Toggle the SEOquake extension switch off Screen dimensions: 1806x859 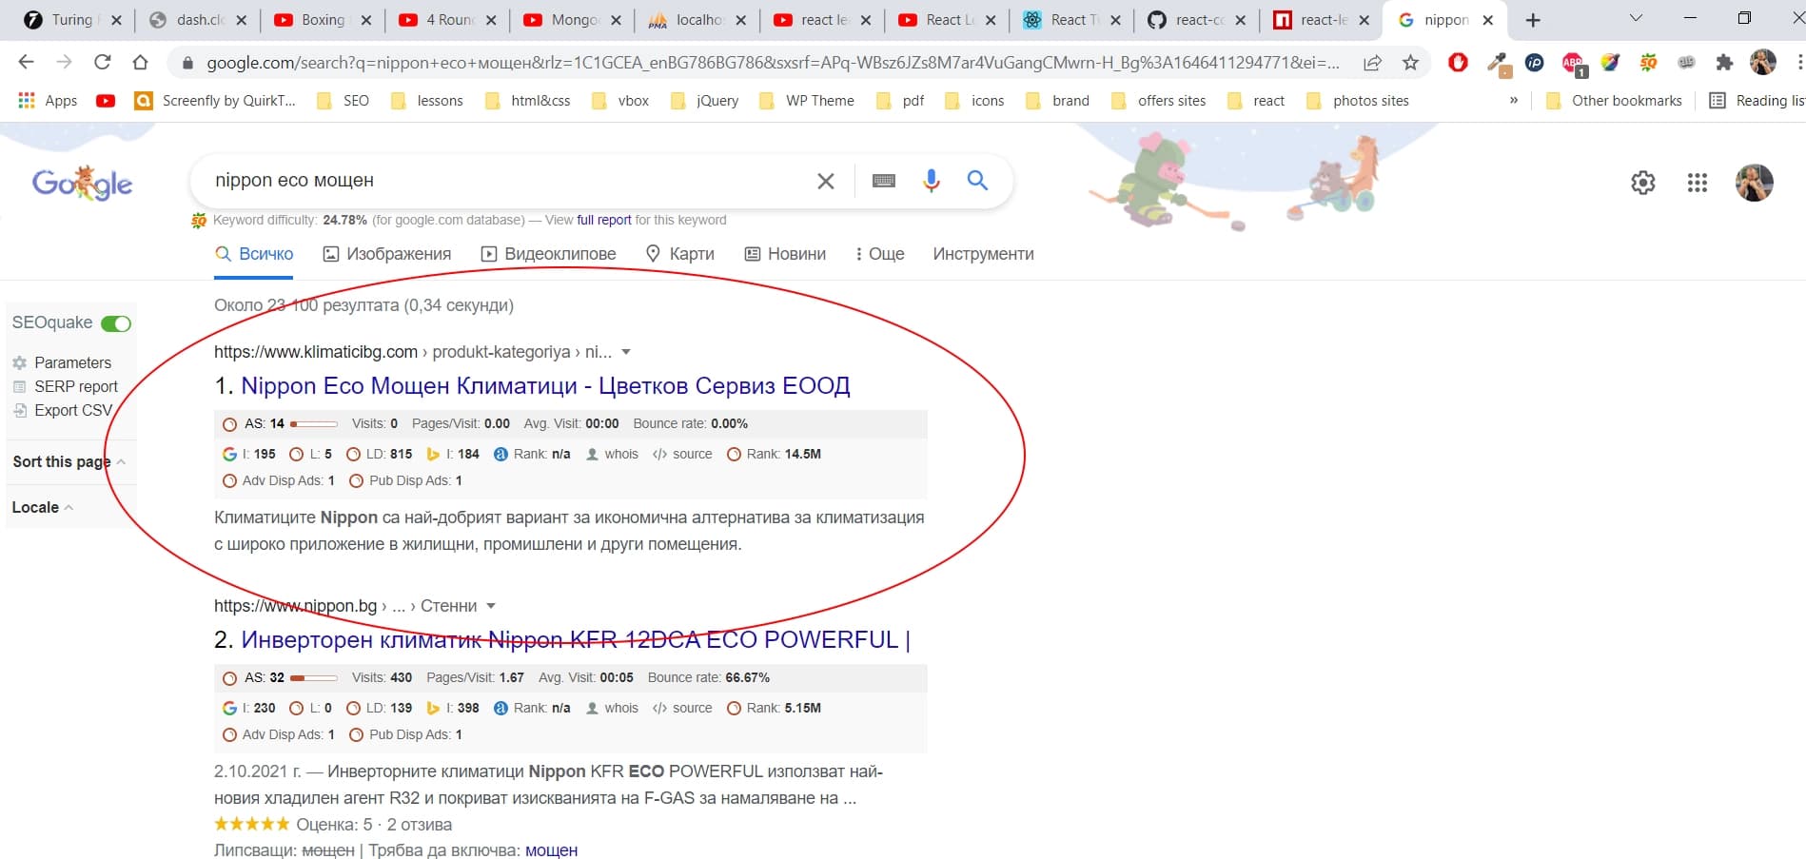tap(116, 322)
